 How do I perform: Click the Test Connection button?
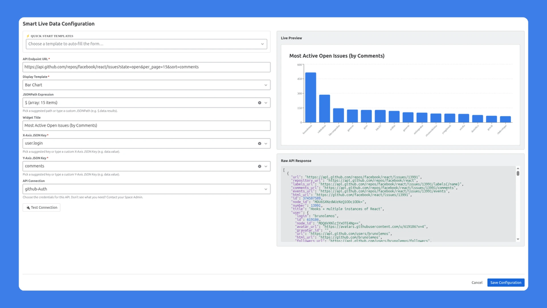coord(42,207)
